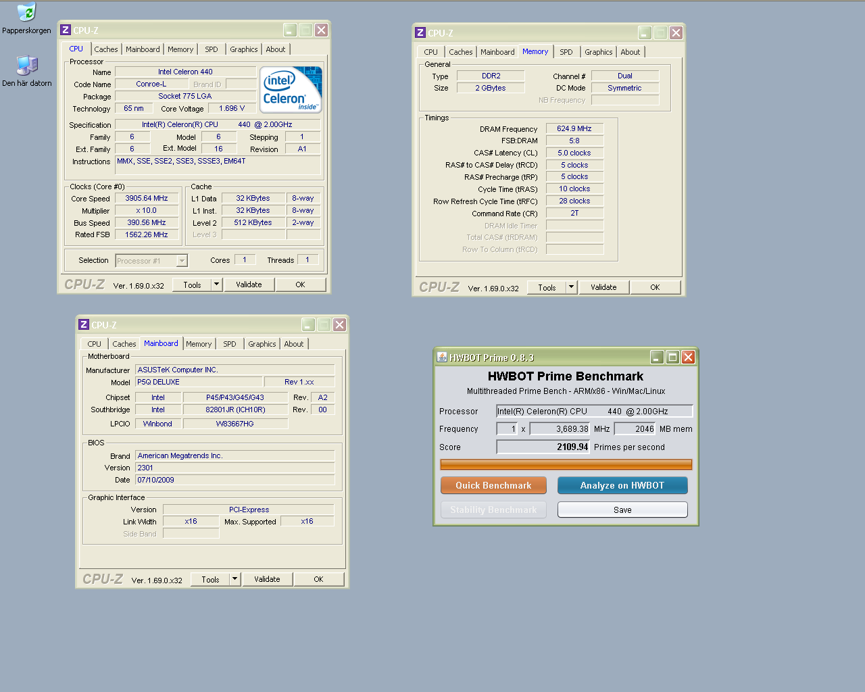Click Multiplier value x 10.0
865x692 pixels.
[x=147, y=210]
